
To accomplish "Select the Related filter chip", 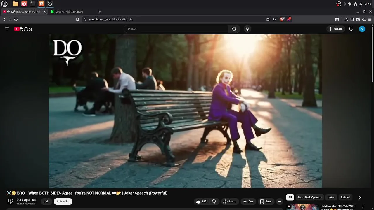I will 345,197.
